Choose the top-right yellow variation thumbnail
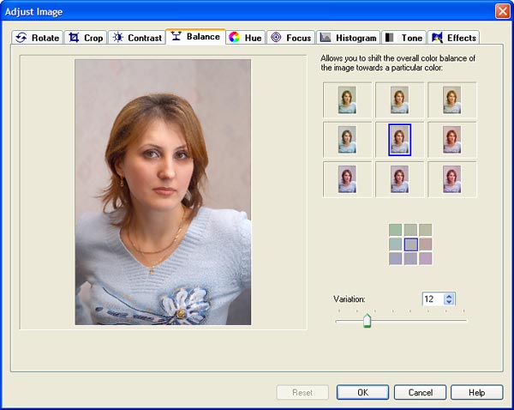Screen dimensions: 514x410 452,100
